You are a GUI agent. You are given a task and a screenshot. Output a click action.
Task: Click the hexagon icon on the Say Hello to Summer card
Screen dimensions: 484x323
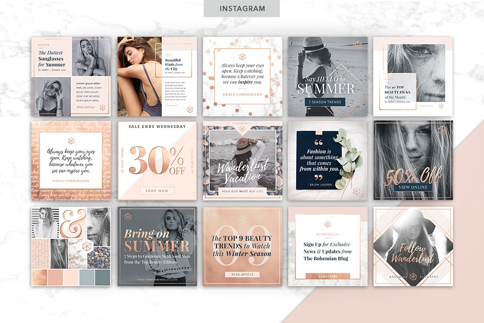pyautogui.click(x=357, y=46)
